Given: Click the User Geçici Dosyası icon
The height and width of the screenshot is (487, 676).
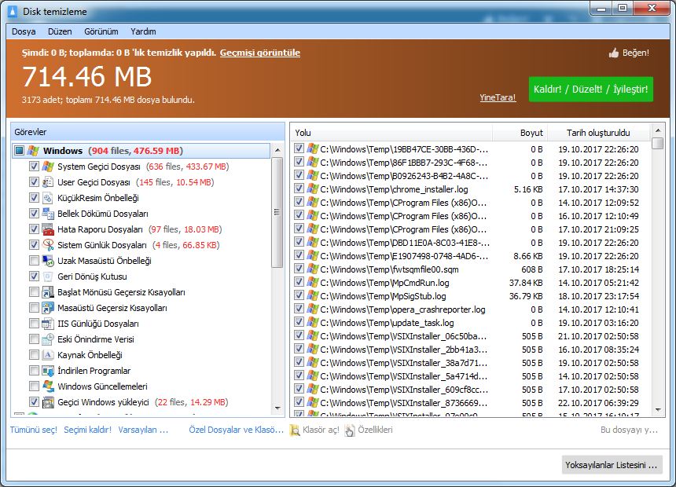Looking at the screenshot, I should point(48,182).
